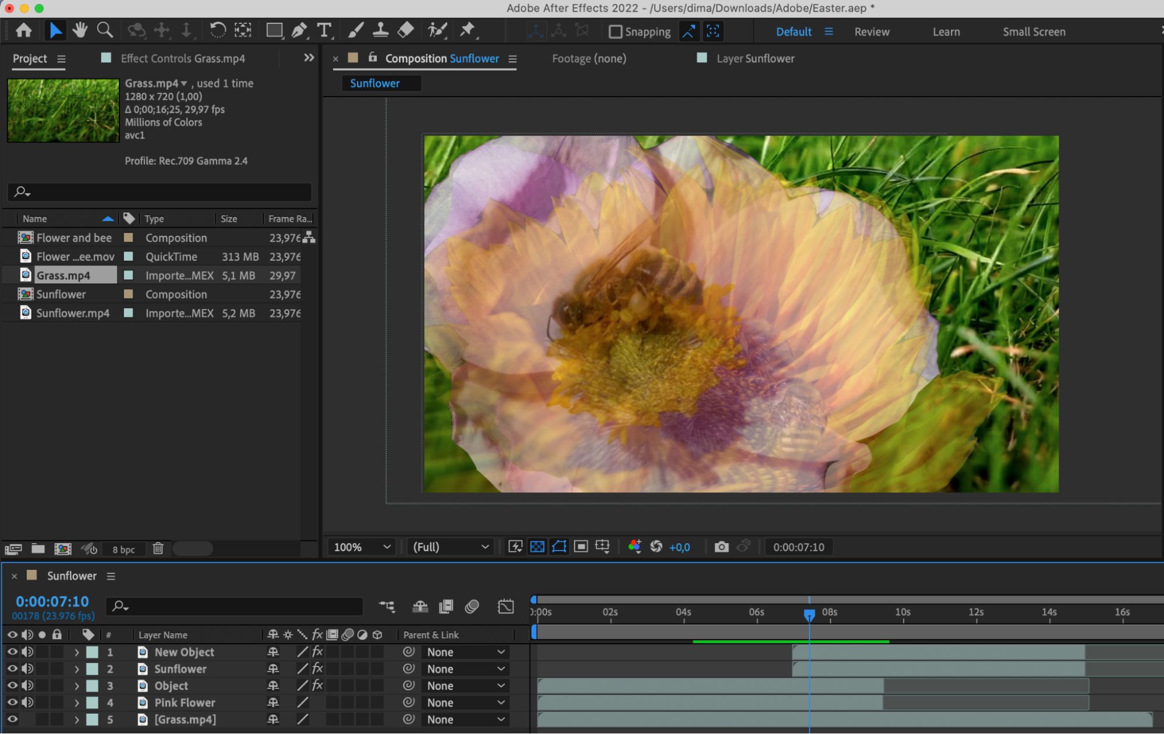Switch to Layer Sunflower tab

click(755, 58)
